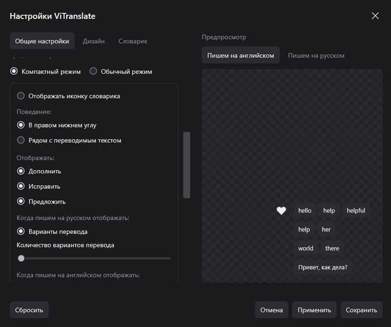Click the help chip next to her
Screen dimensions: 391x327
coord(304,229)
